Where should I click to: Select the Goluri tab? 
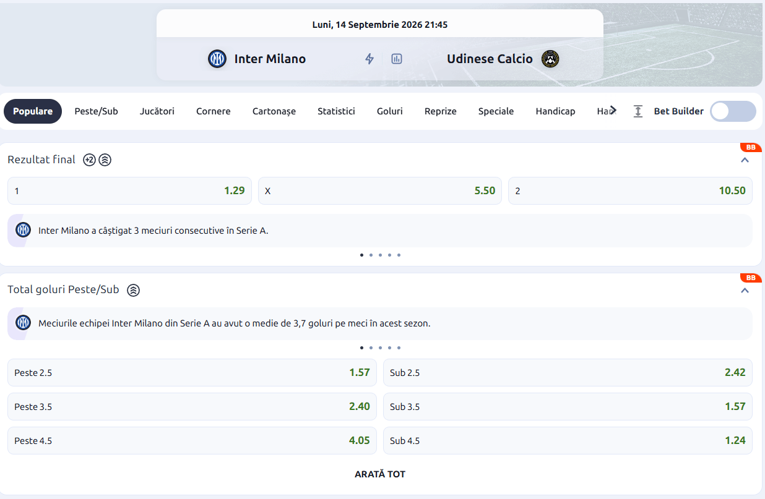point(390,111)
